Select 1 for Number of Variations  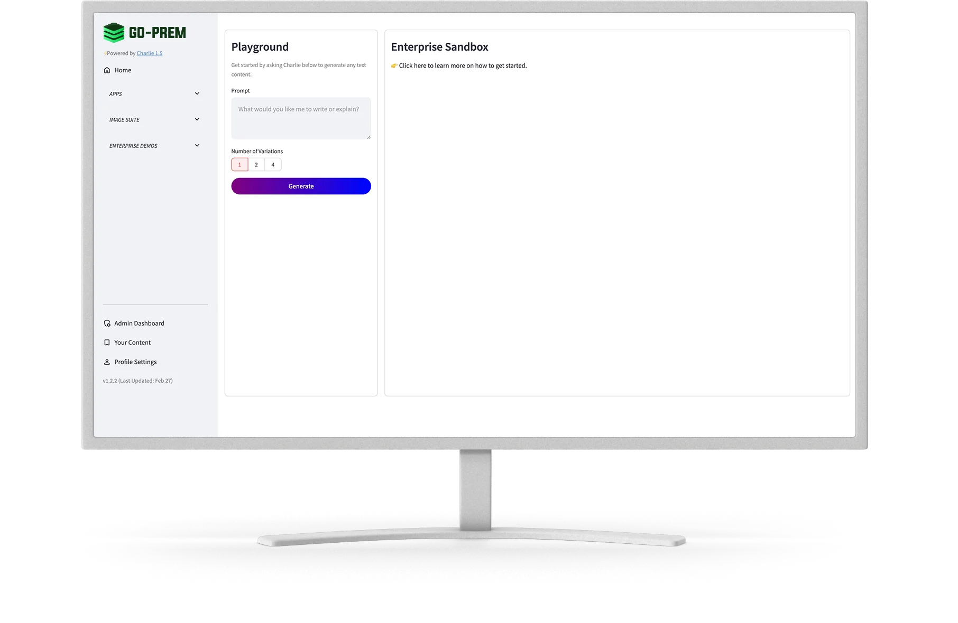(240, 165)
